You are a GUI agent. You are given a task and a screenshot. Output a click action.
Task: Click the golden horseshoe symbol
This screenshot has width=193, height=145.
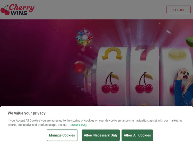(112, 54)
